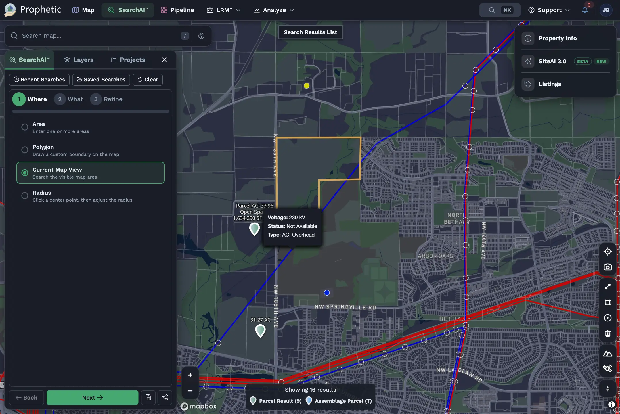The height and width of the screenshot is (414, 620).
Task: Click the Next button
Action: [x=92, y=398]
